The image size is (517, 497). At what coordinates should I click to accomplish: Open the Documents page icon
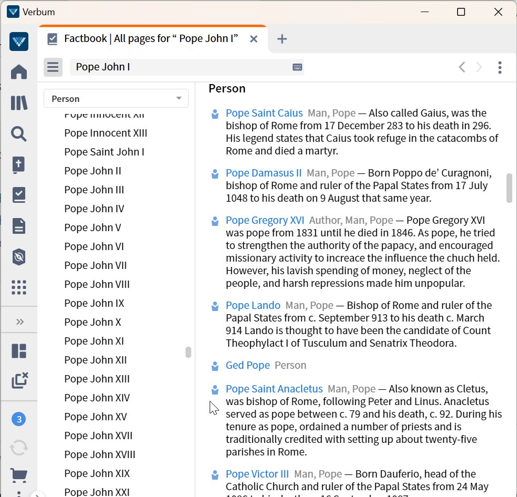[19, 226]
